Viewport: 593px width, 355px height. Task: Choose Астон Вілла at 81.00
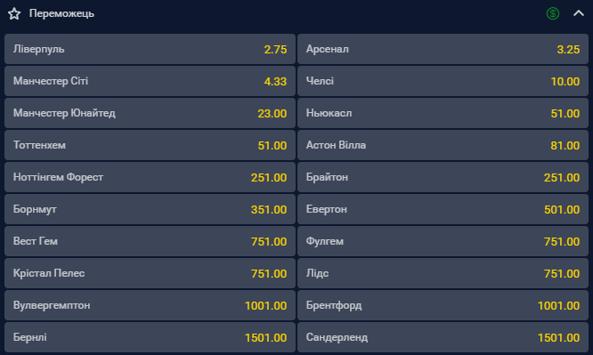[443, 145]
